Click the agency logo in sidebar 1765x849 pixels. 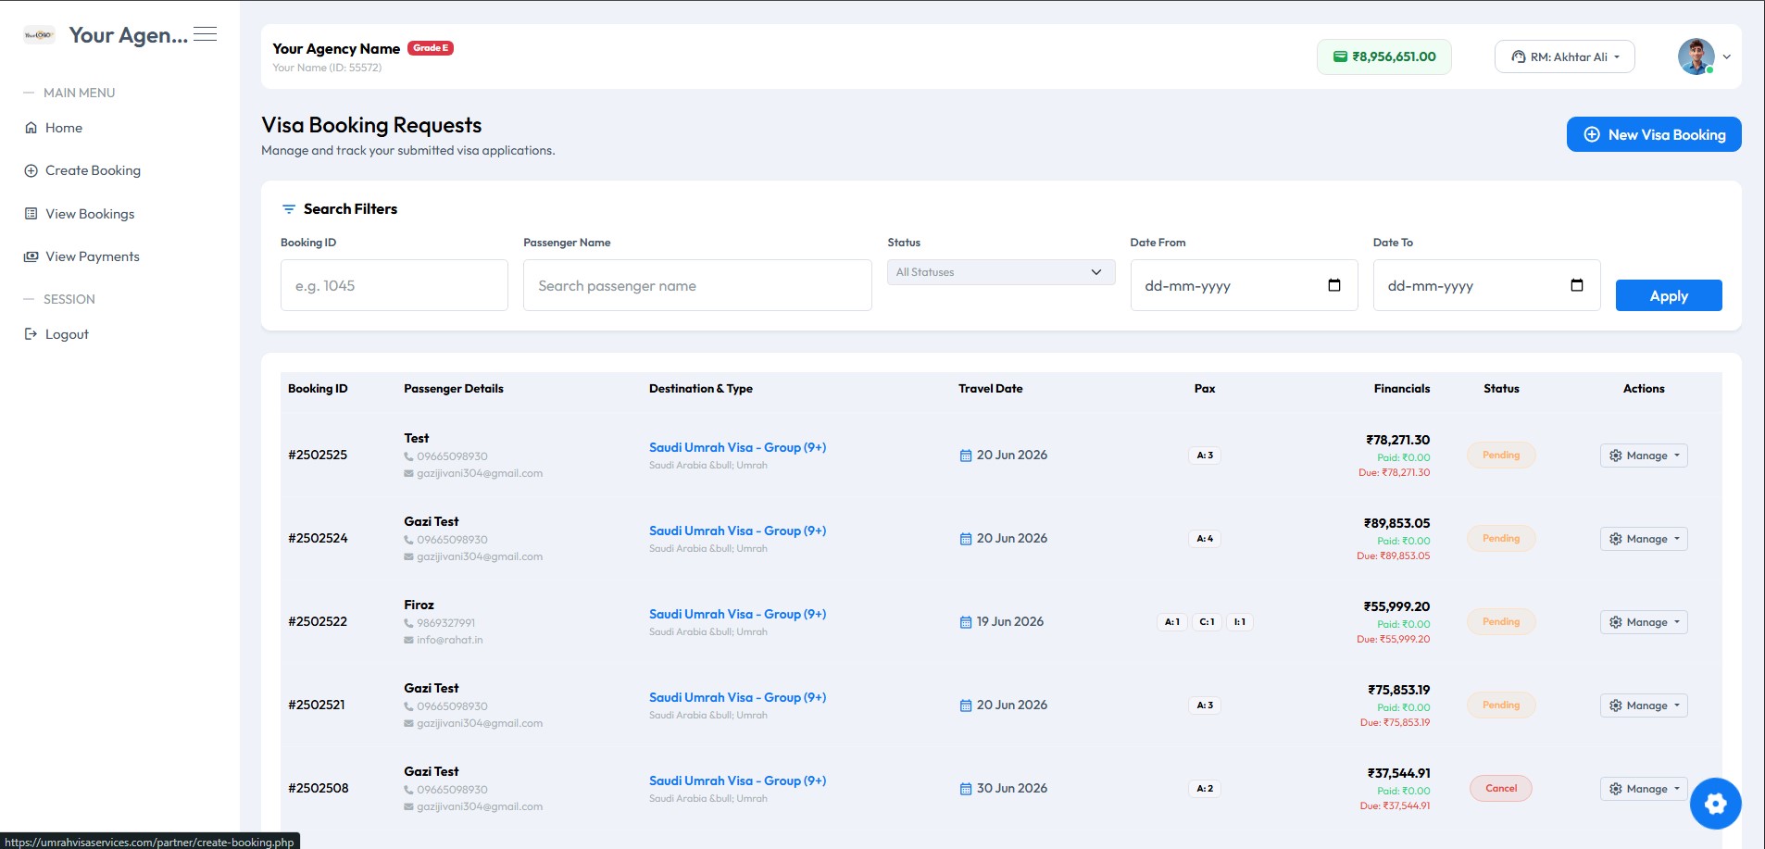39,35
